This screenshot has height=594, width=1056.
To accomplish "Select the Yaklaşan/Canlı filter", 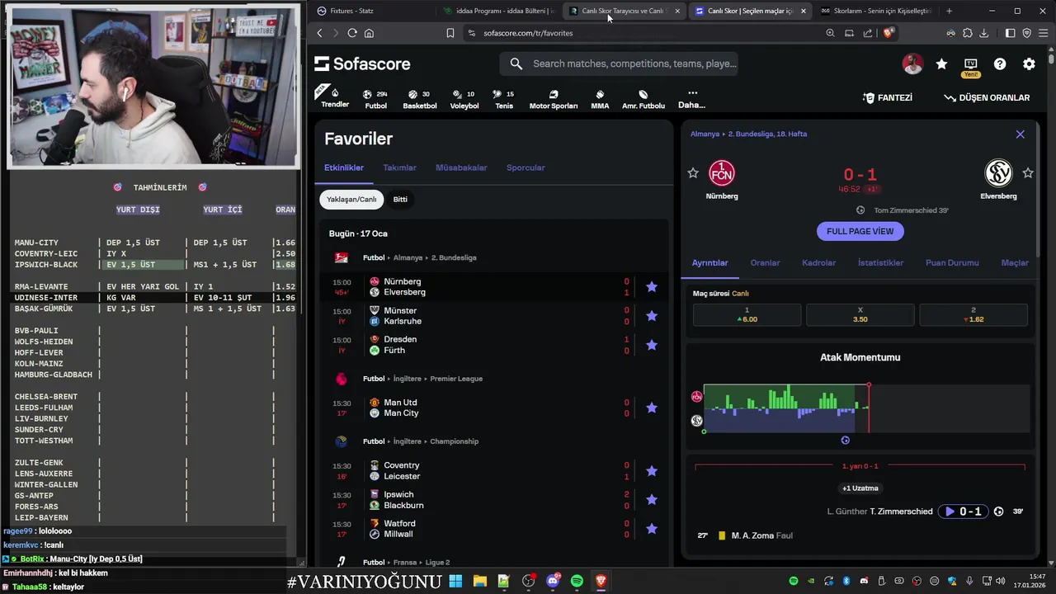I will point(351,199).
